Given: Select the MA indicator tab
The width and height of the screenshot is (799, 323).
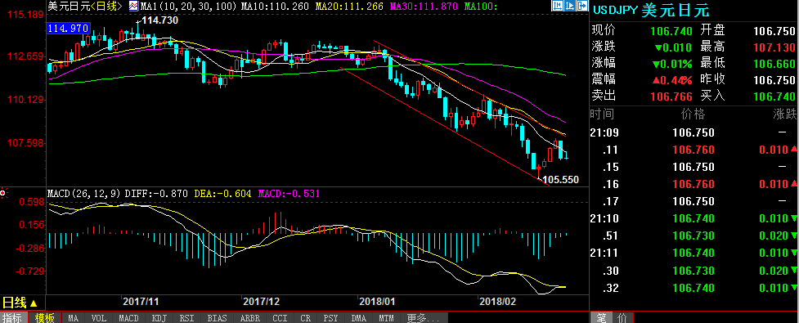Looking at the screenshot, I should [x=74, y=318].
